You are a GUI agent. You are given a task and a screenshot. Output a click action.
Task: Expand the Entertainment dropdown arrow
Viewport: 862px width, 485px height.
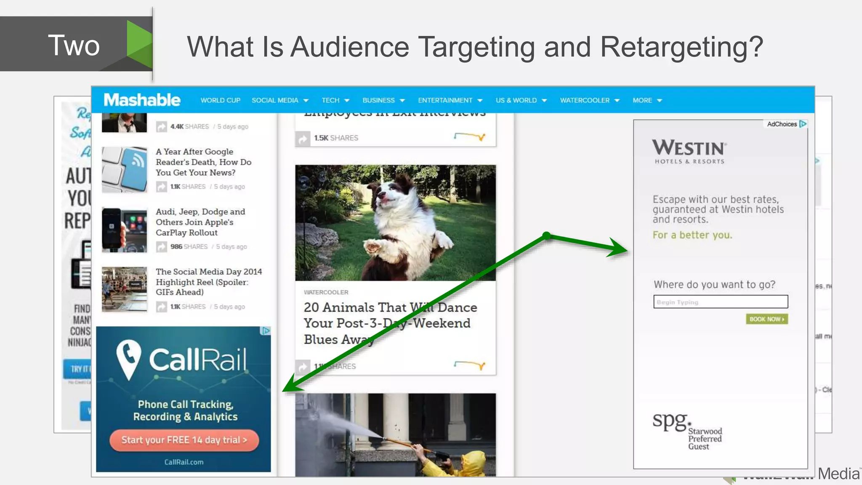pyautogui.click(x=480, y=101)
